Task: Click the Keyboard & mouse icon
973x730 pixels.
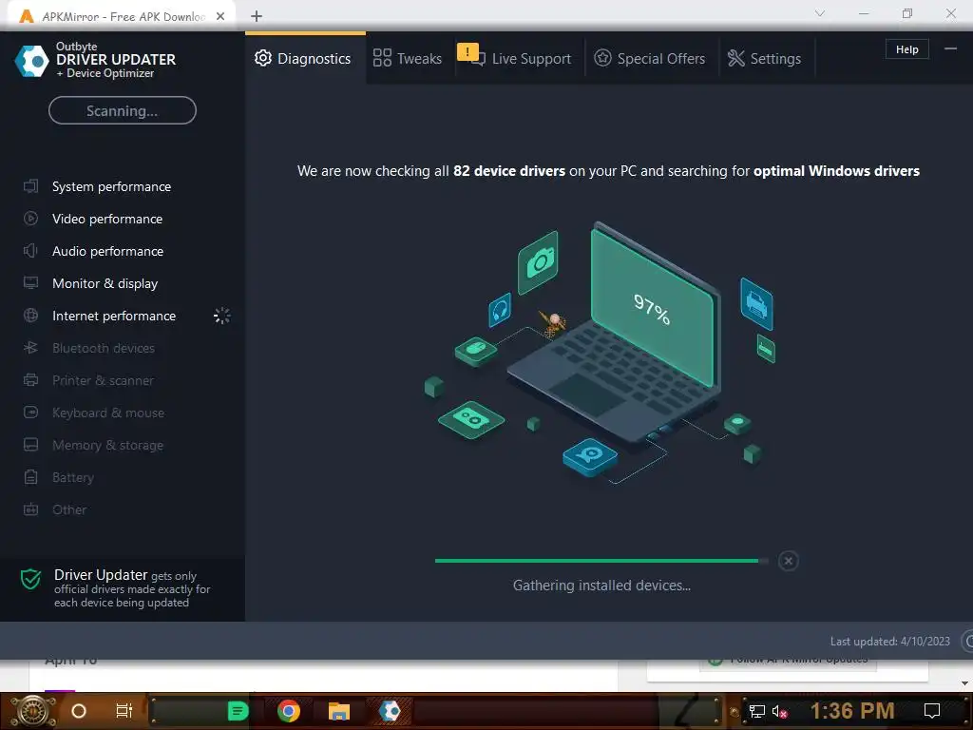Action: [x=31, y=413]
